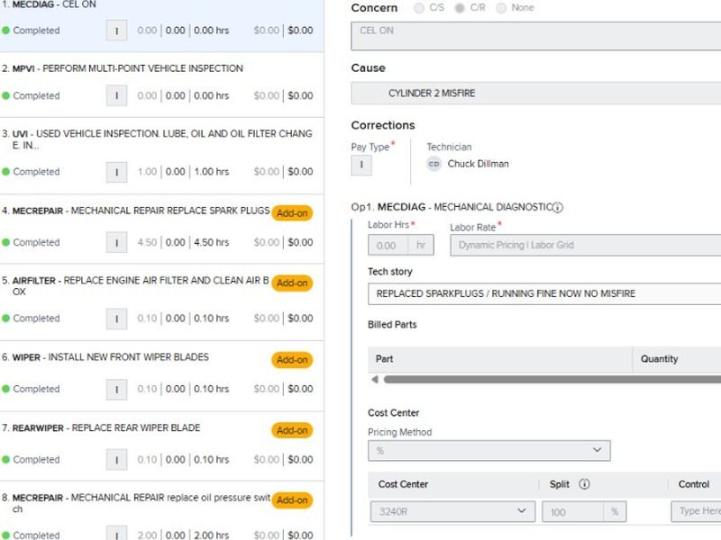Click the Dynamic Pricing Labor Grid field
Image resolution: width=721 pixels, height=540 pixels.
pos(585,245)
